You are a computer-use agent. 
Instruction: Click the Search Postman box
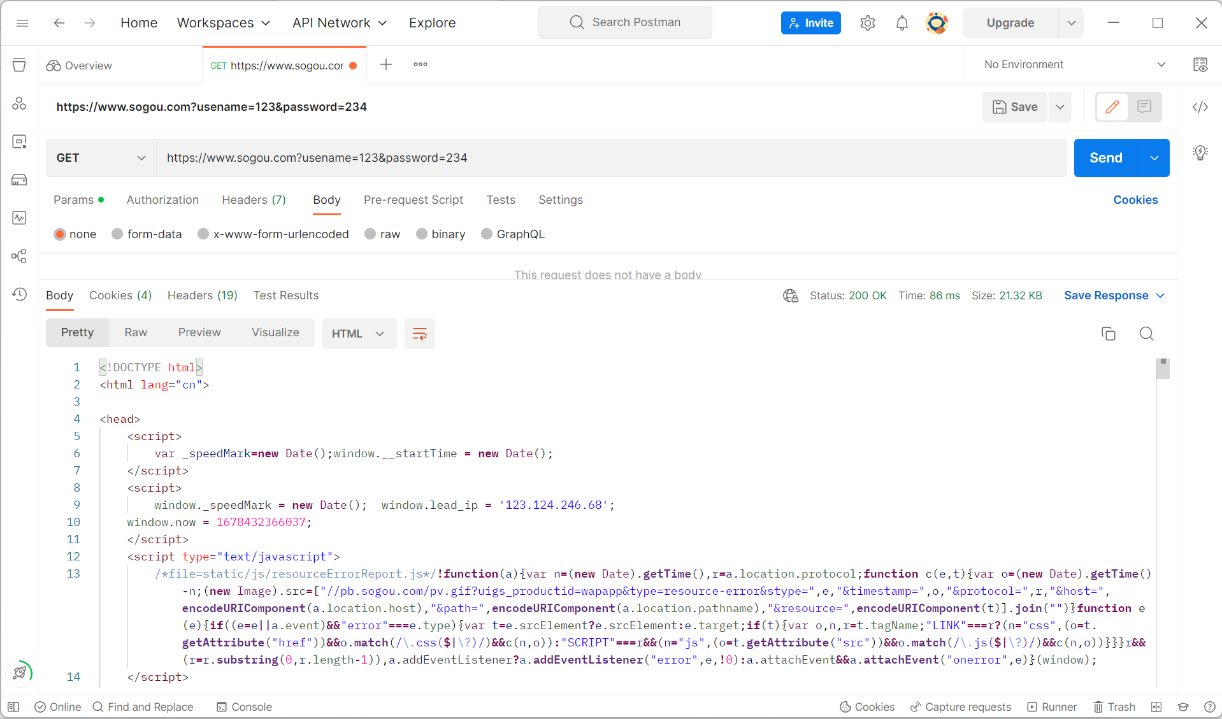[x=625, y=23]
